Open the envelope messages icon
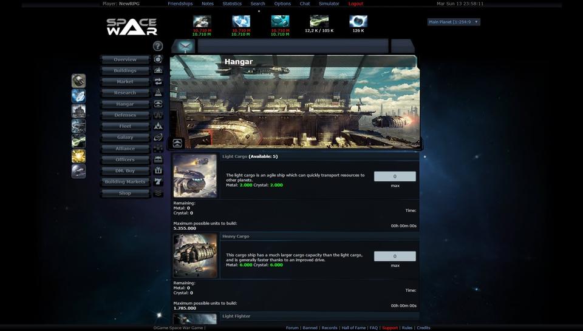This screenshot has height=331, width=583. 185,47
